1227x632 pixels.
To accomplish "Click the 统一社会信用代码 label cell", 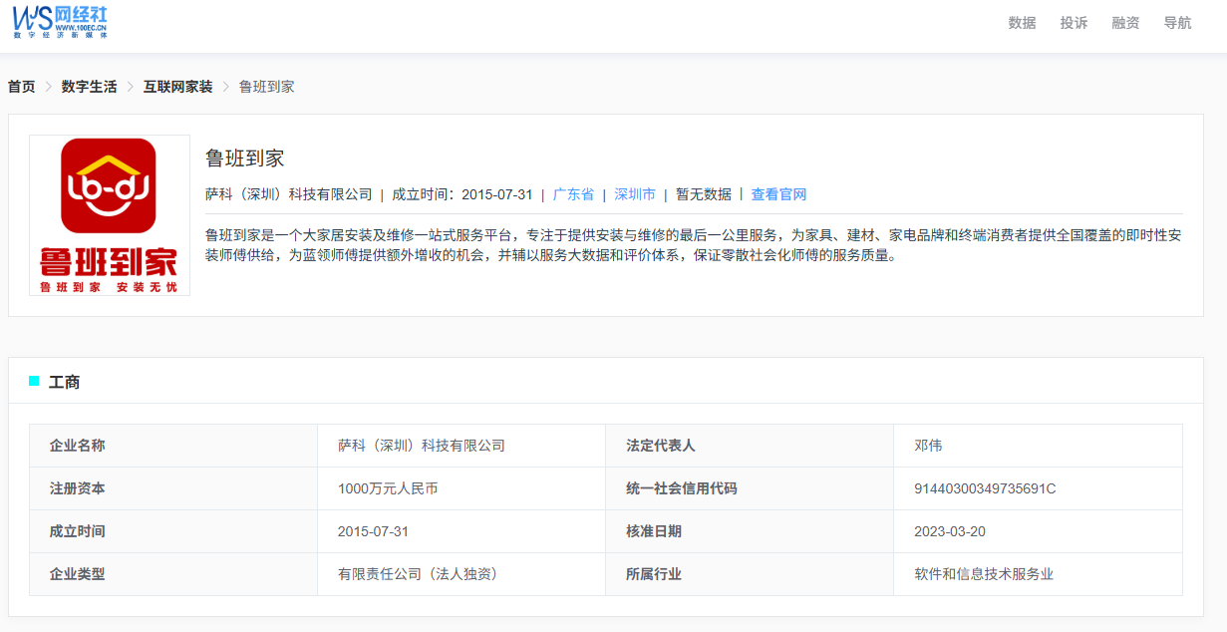I will click(x=750, y=488).
